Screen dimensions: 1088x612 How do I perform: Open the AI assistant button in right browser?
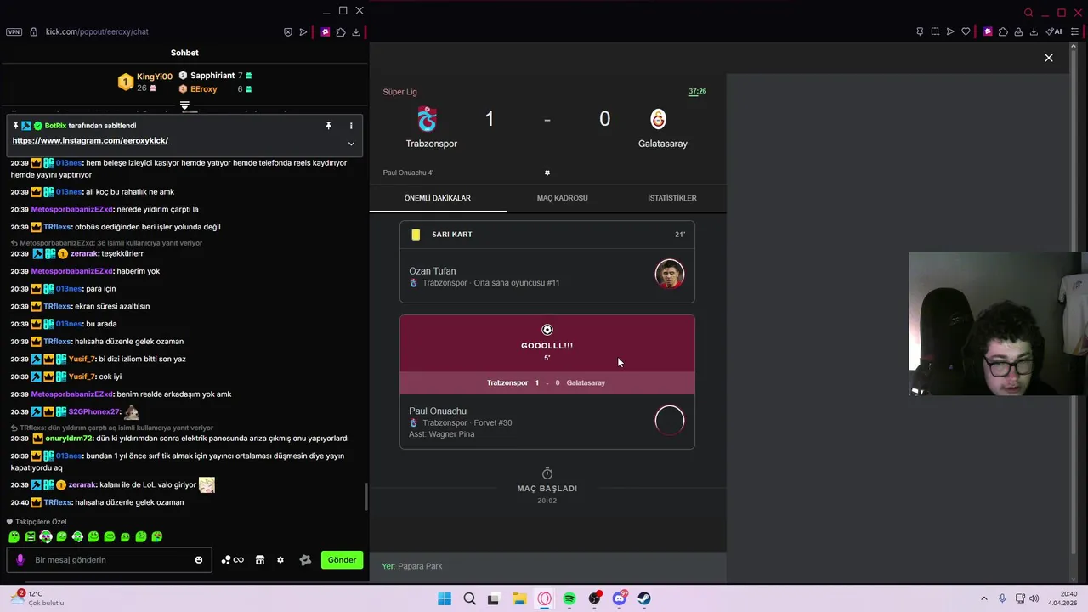tap(1054, 32)
